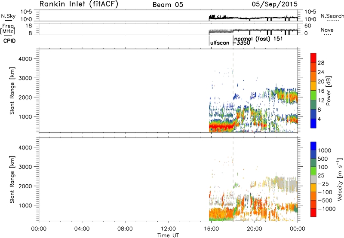Click the 04:00 time axis tick label

82,229
